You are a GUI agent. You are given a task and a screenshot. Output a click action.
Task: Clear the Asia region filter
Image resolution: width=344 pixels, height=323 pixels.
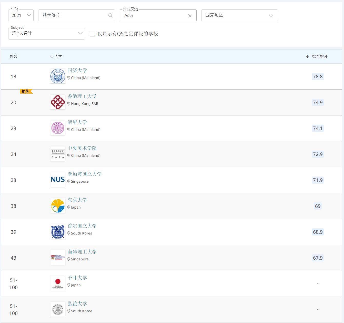tap(190, 16)
